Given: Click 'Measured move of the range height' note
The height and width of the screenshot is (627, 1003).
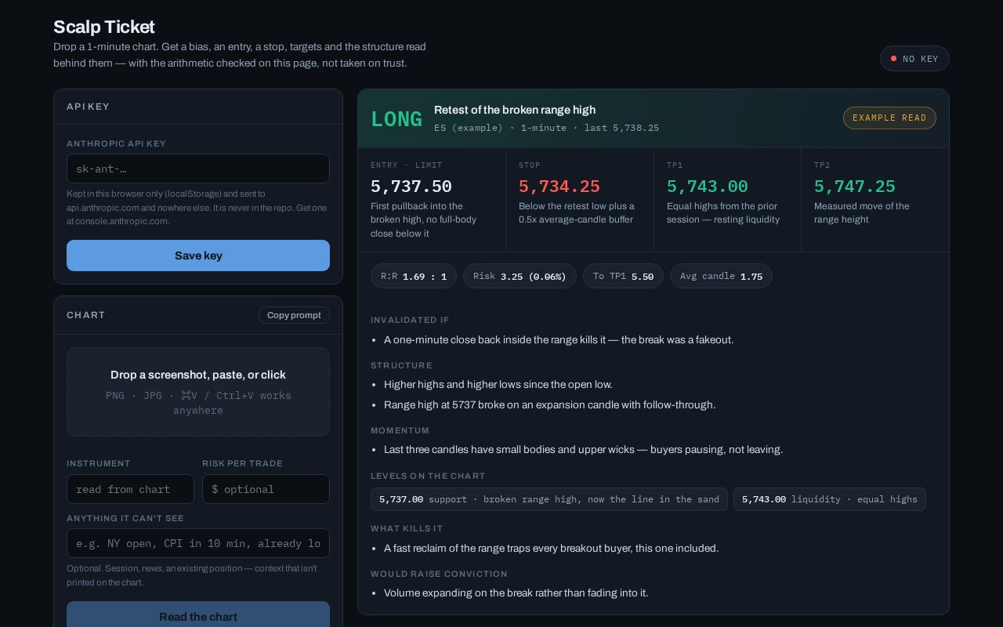Looking at the screenshot, I should 862,212.
